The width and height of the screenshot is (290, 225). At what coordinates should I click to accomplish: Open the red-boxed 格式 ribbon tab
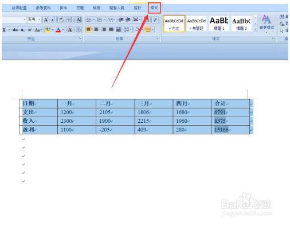pos(154,8)
